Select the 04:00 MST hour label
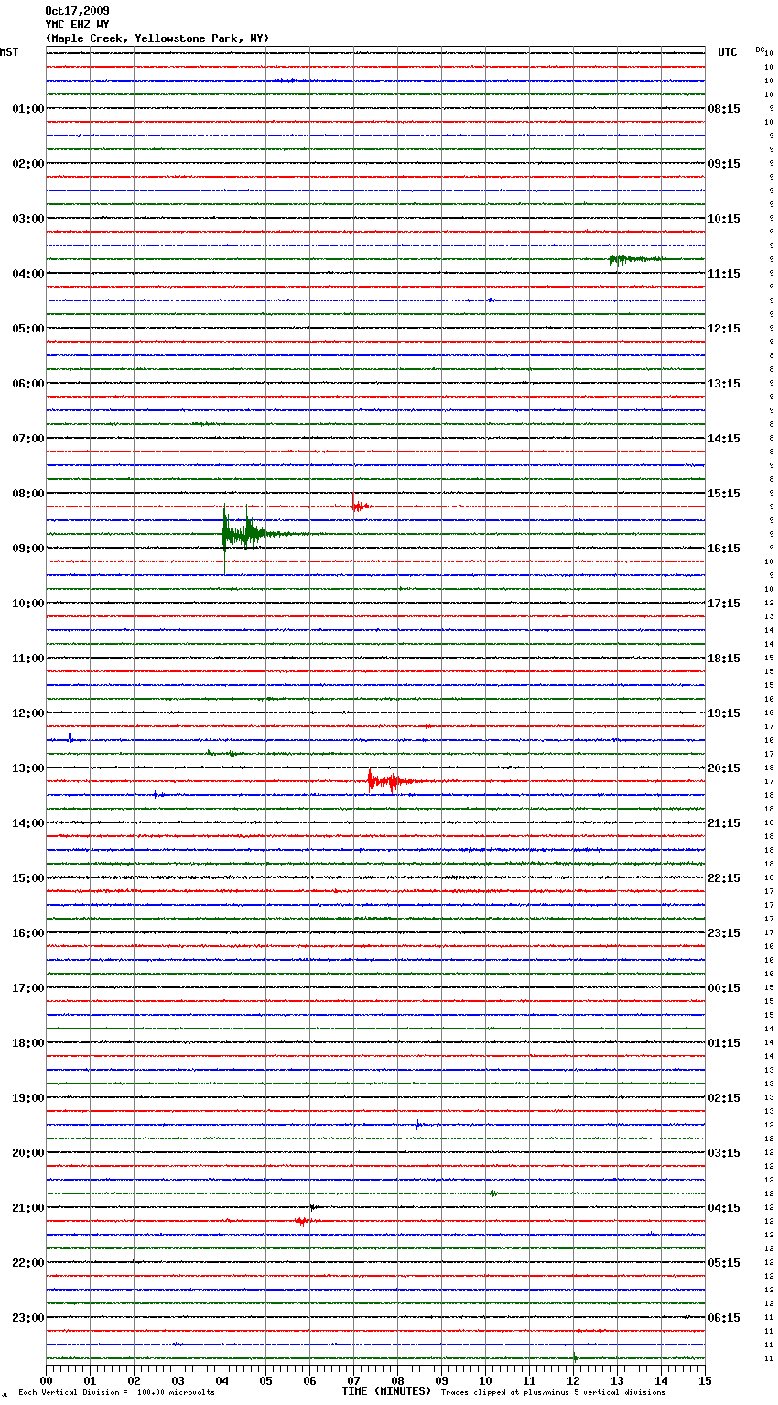Screen dimensions: 778x1405 pyautogui.click(x=28, y=274)
